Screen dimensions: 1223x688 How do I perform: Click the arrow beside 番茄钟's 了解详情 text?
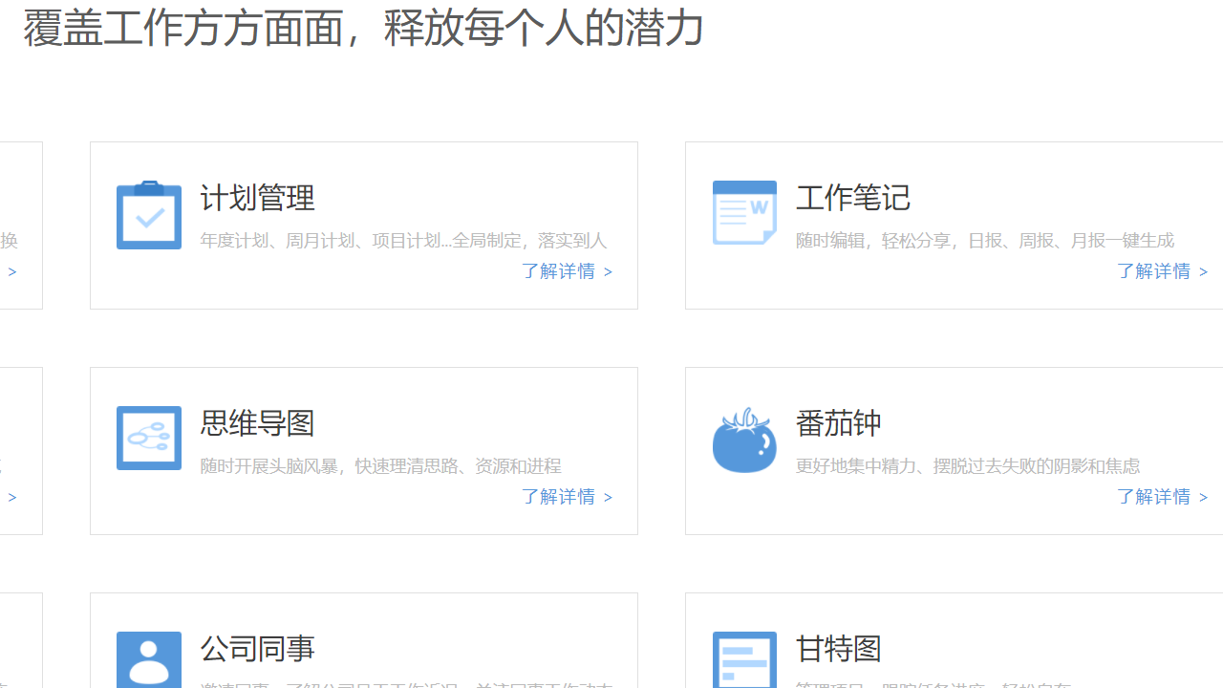tap(1205, 497)
